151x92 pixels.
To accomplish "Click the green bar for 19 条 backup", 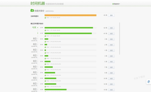I will point(56,89).
